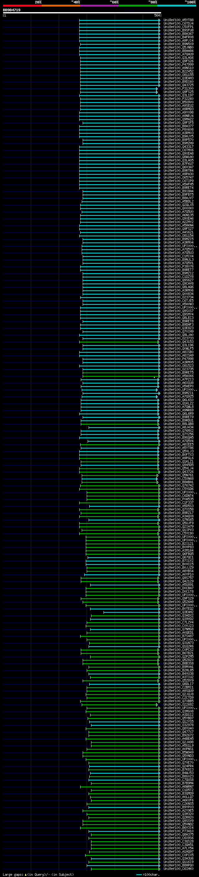Select label UniRef100_Q76MX2

(178, 430)
